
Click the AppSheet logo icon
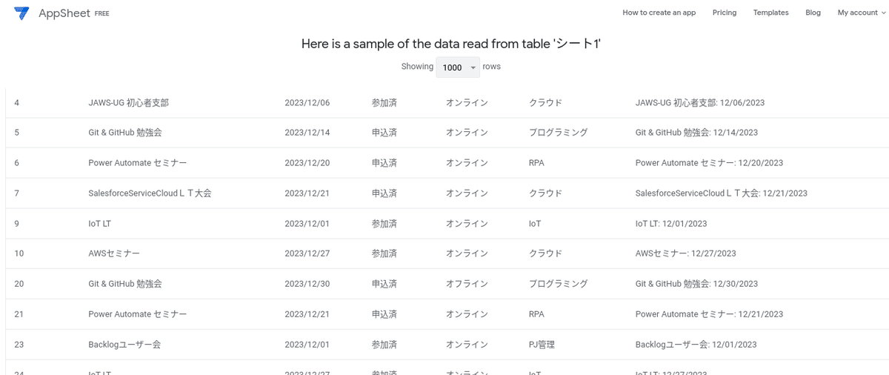point(21,13)
